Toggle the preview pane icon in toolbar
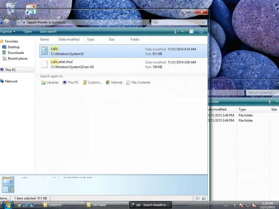 pyautogui.click(x=192, y=32)
